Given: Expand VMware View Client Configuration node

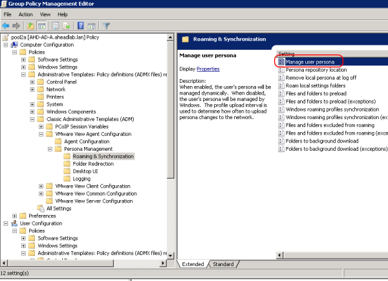Looking at the screenshot, I should (40, 186).
